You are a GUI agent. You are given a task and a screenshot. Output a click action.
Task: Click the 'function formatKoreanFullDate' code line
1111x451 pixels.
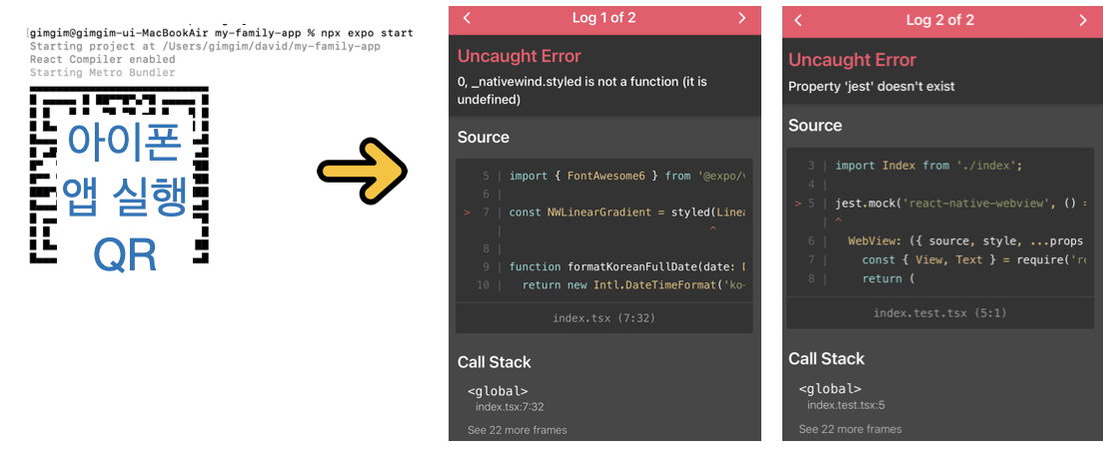[x=626, y=267]
